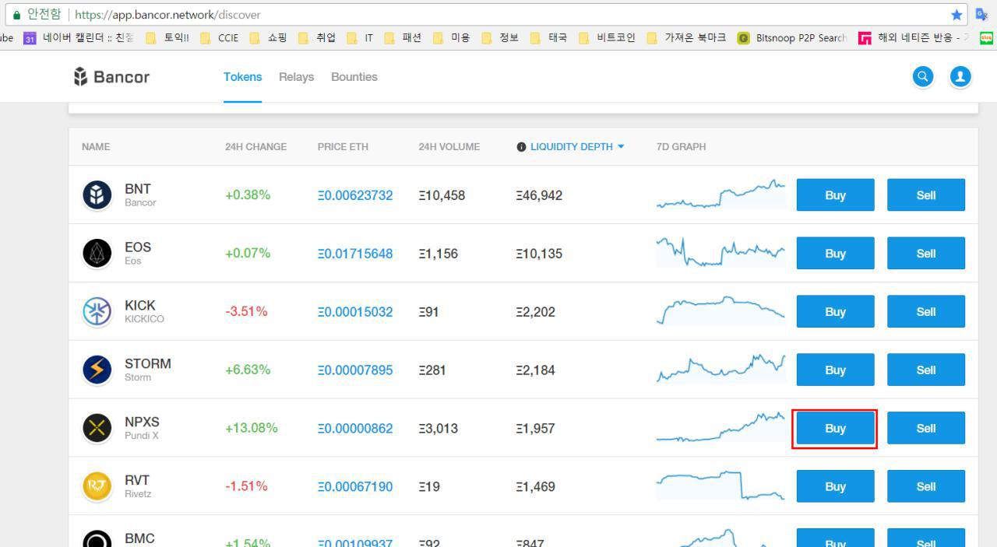
Task: Sort by the PRICE ETH column header
Action: point(343,146)
